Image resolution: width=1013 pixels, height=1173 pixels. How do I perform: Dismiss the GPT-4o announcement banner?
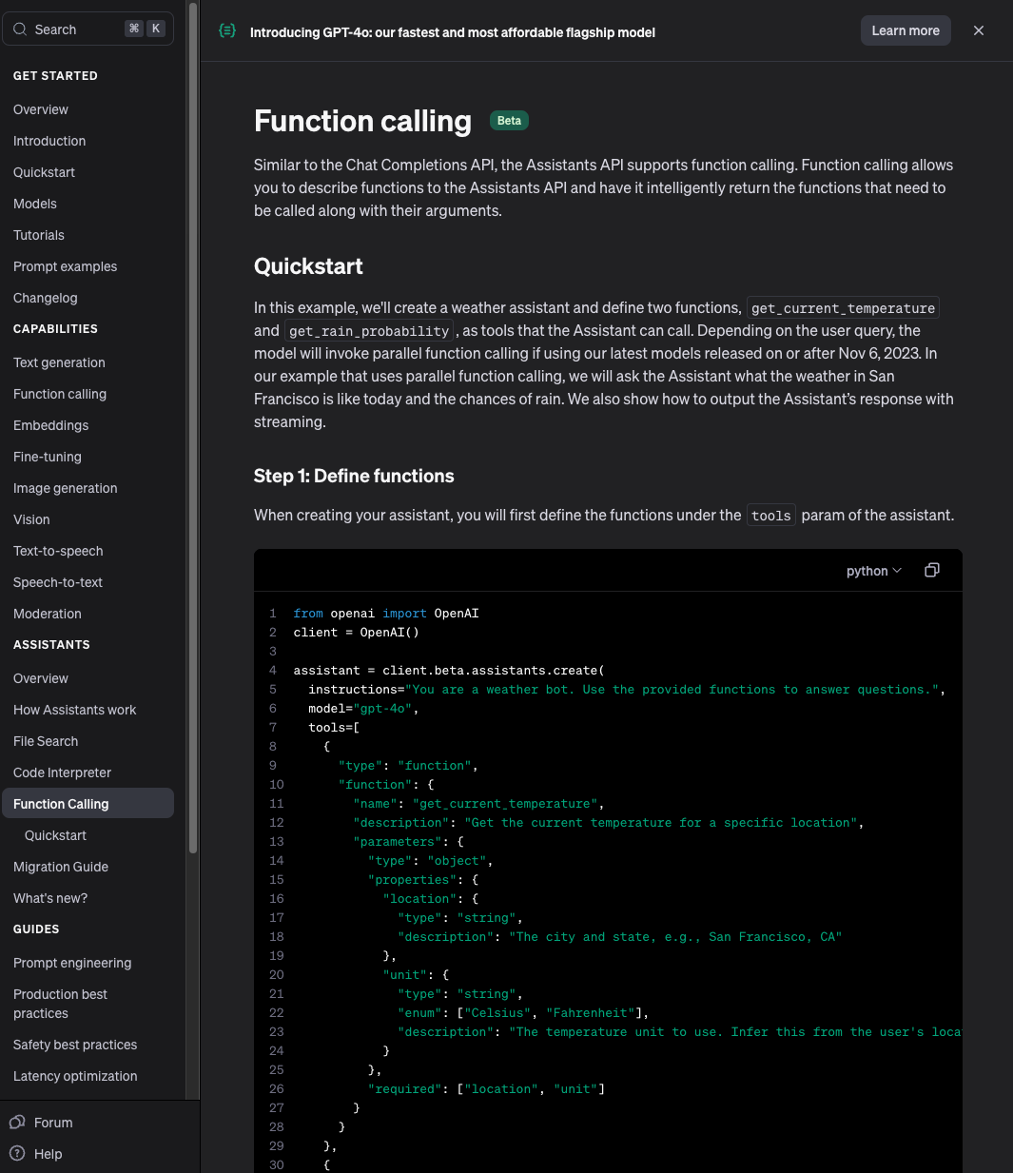click(979, 30)
